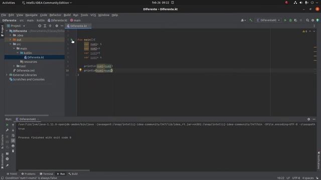
Task: Go to next highlighted error arrow
Action: point(314,31)
